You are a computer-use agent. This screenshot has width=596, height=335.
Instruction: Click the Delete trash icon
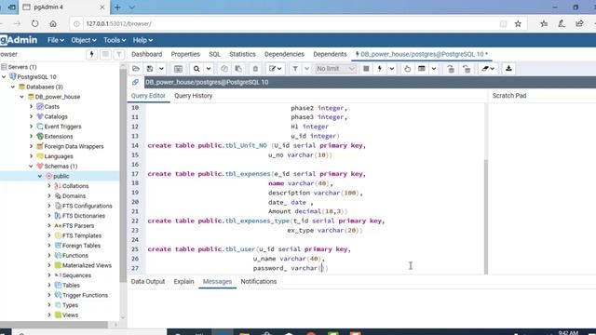coord(255,69)
